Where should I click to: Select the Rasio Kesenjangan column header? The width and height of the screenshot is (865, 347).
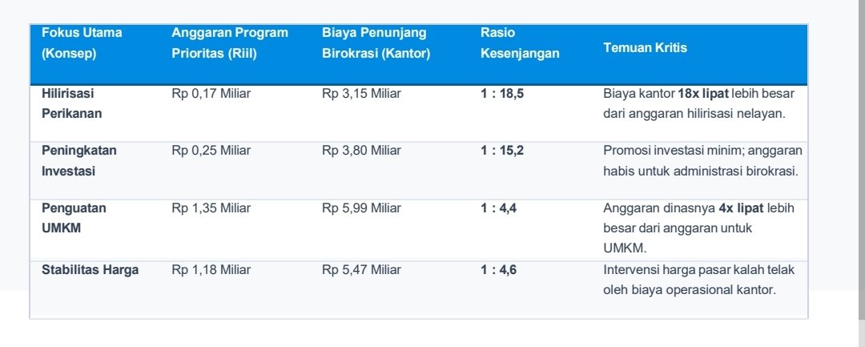point(520,43)
